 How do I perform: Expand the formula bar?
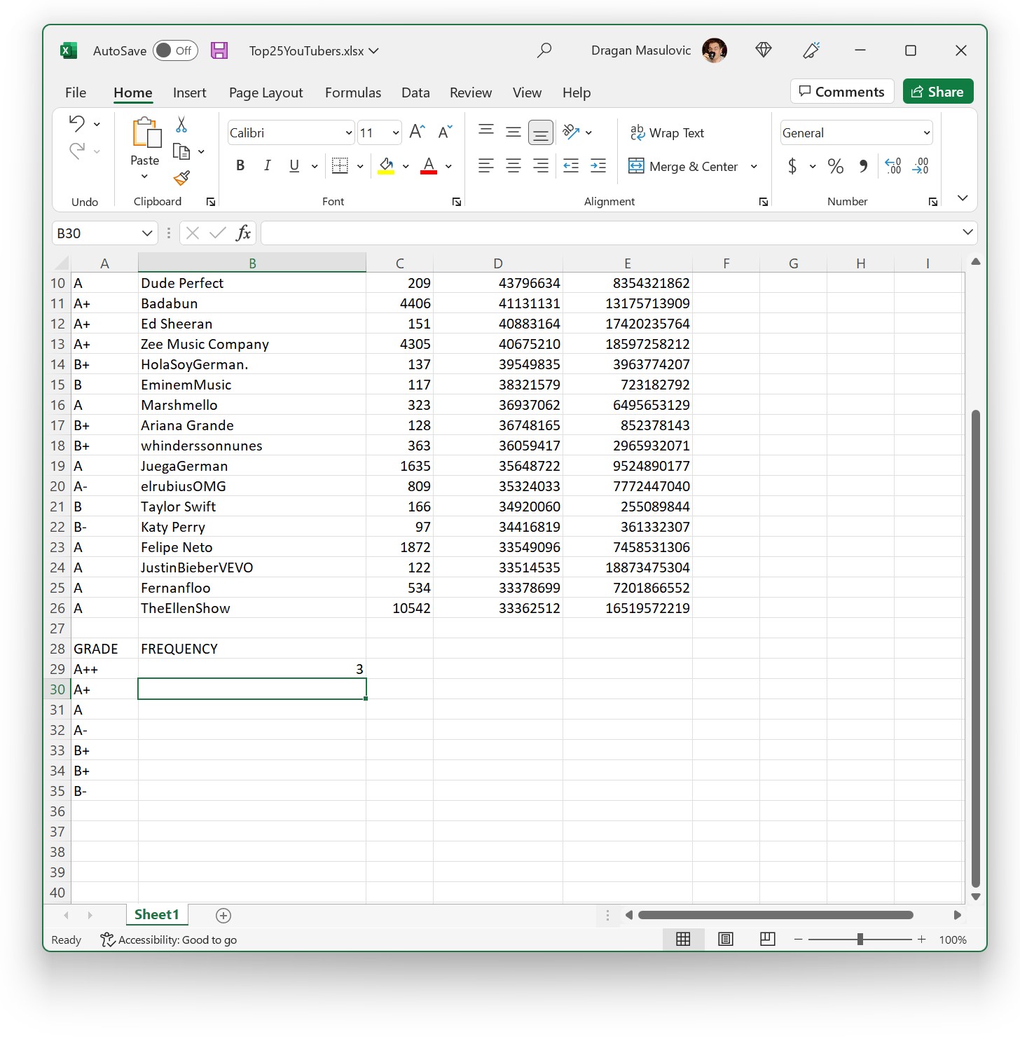point(967,232)
